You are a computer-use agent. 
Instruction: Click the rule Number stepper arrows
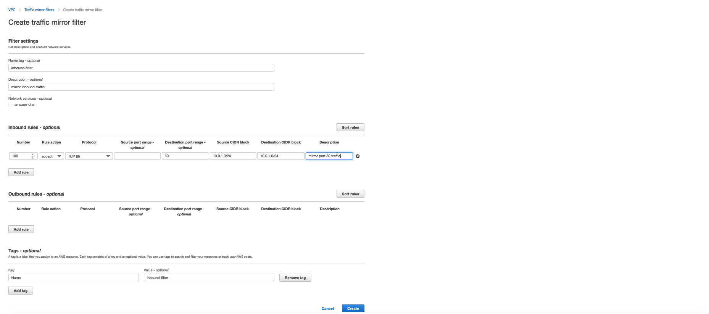32,156
